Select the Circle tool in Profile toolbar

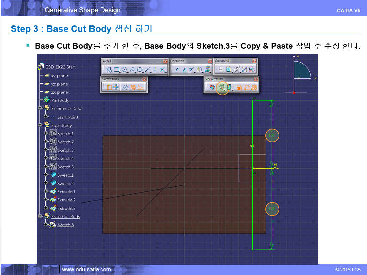click(x=124, y=70)
